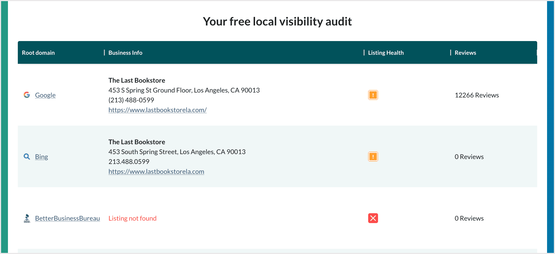The height and width of the screenshot is (254, 555).
Task: Click the warning badge in the Bing row
Action: pos(373,156)
